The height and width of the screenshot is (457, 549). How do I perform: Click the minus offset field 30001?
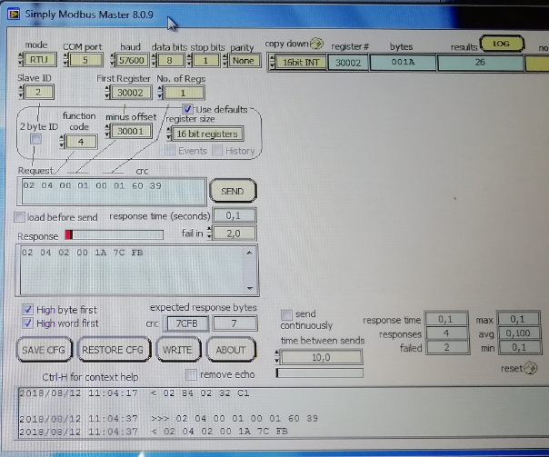coord(130,131)
